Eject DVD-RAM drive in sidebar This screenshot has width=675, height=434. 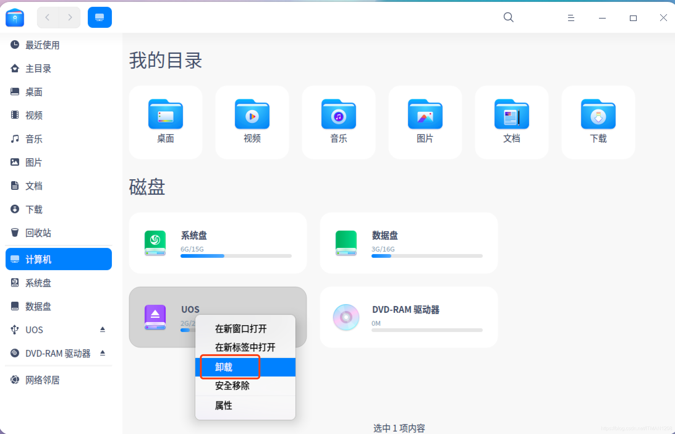(103, 353)
